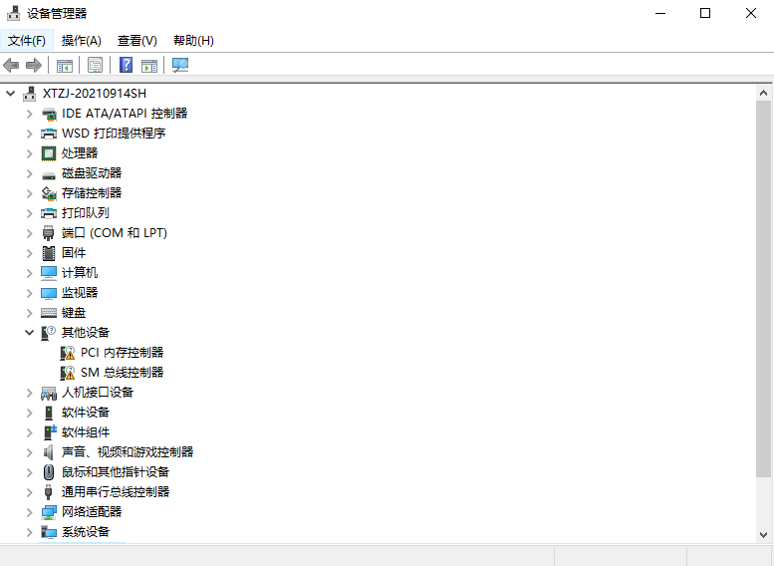Screen dimensions: 774x566
Task: Click the 存储控制器 icon
Action: pyautogui.click(x=49, y=193)
